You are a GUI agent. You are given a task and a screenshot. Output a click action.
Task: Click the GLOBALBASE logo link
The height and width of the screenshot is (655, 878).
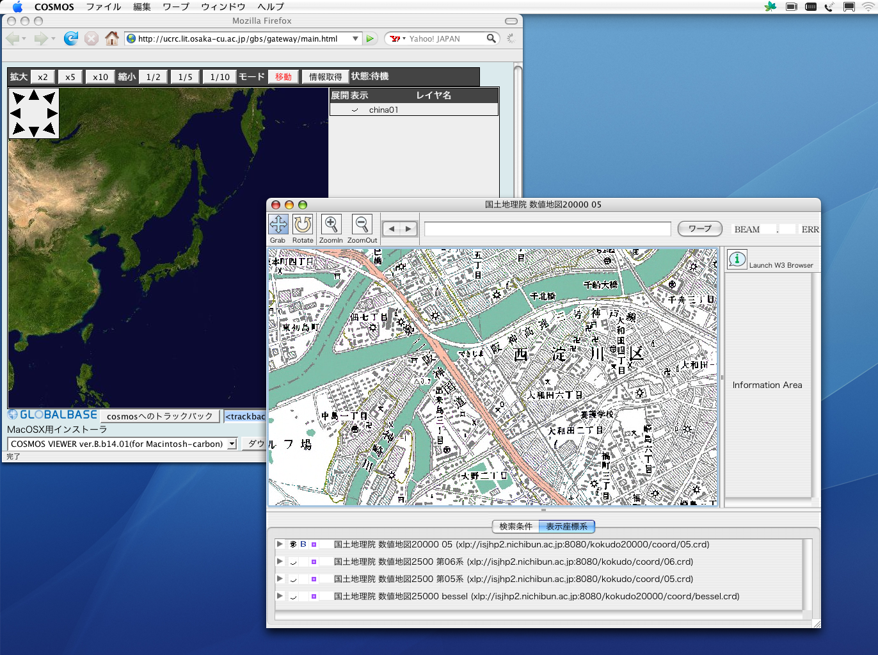(x=52, y=415)
